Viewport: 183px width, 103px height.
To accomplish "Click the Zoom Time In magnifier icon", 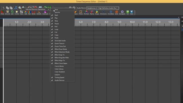I will point(20,8).
